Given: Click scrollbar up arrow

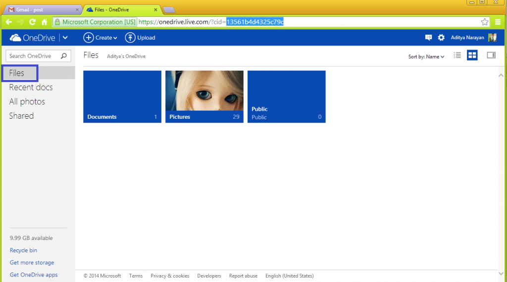Looking at the screenshot, I should (501, 75).
